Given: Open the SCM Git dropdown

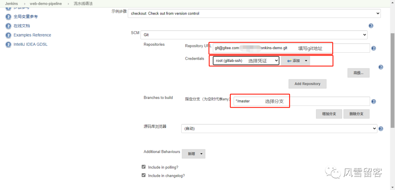Looking at the screenshot, I should [x=254, y=35].
